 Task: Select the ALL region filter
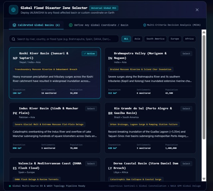[x=126, y=39]
